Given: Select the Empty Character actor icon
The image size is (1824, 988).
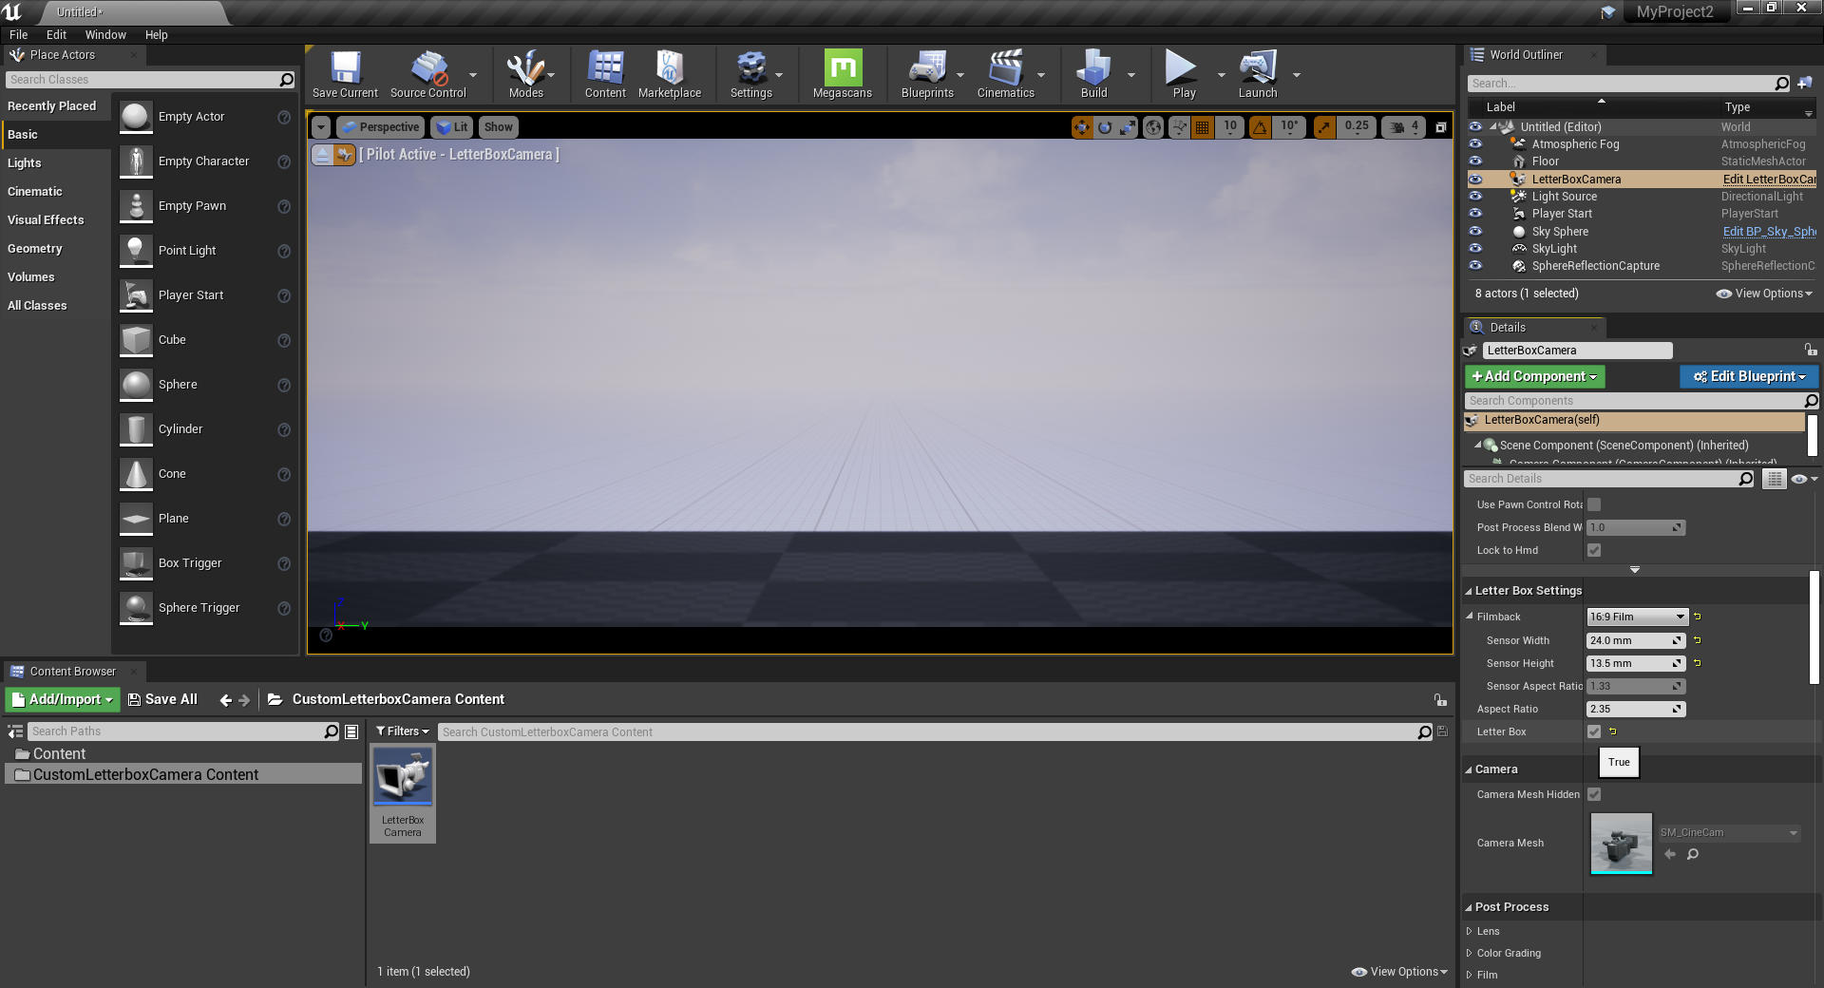Looking at the screenshot, I should point(136,161).
